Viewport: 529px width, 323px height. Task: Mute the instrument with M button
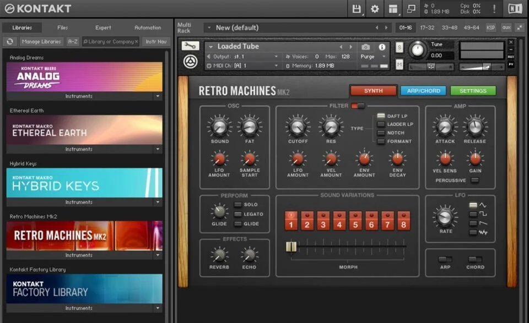click(x=400, y=64)
